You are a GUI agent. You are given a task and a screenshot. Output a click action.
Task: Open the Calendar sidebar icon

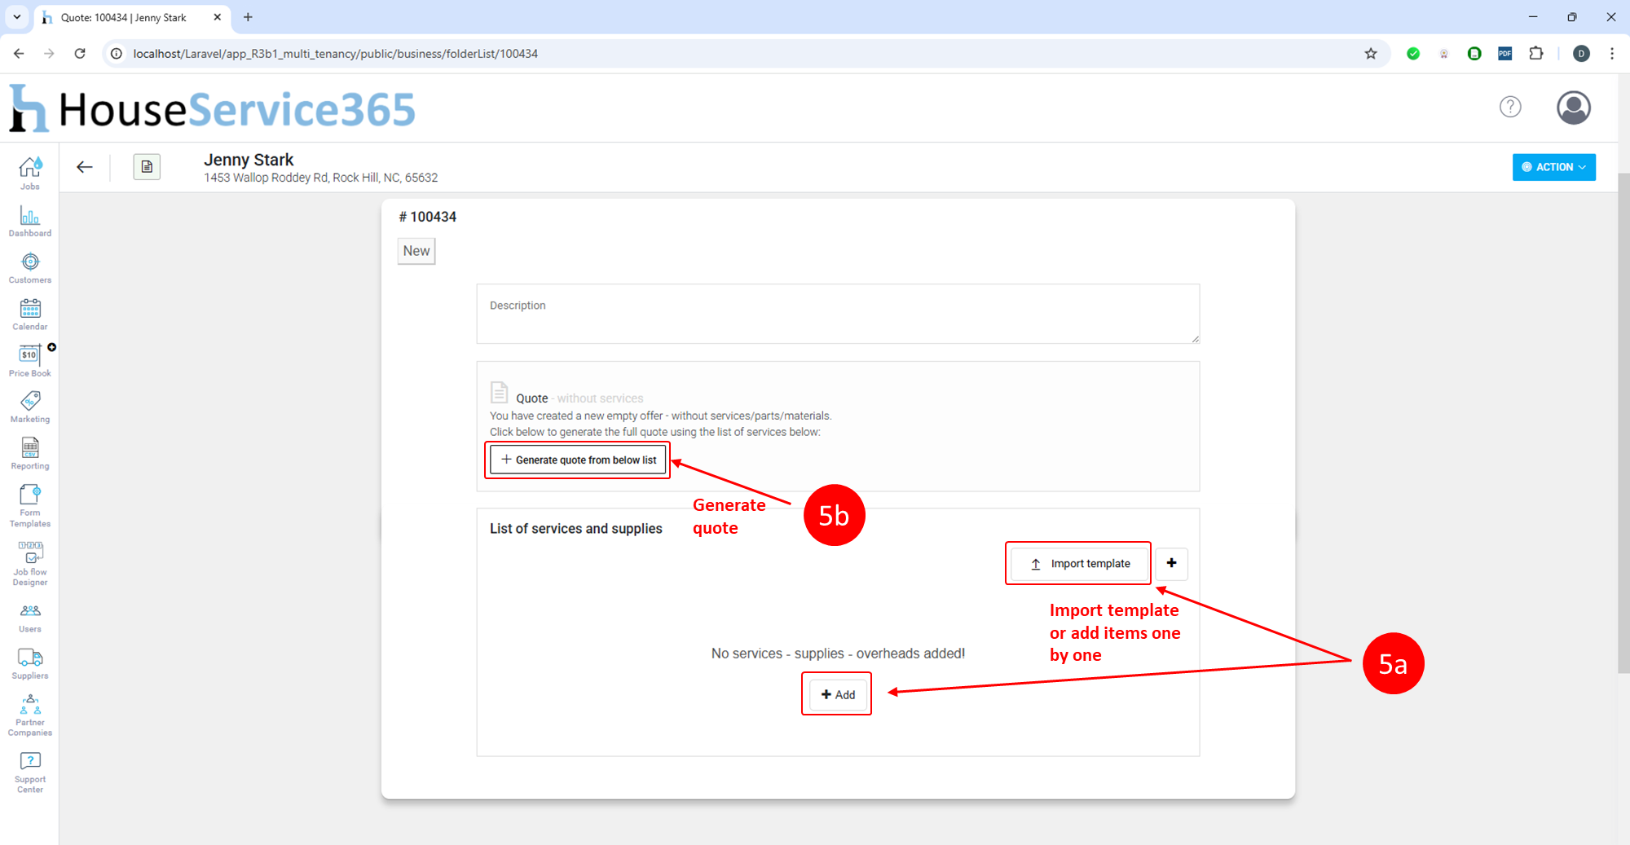tap(30, 314)
